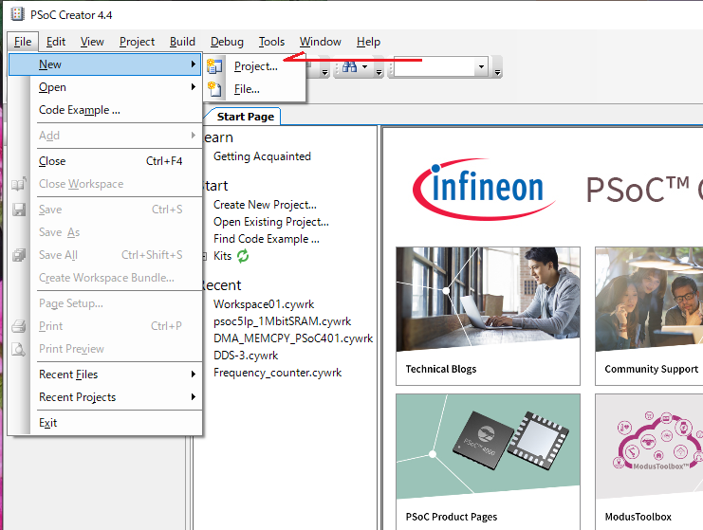The image size is (703, 530).
Task: Click the Print printer icon
Action: point(19,326)
